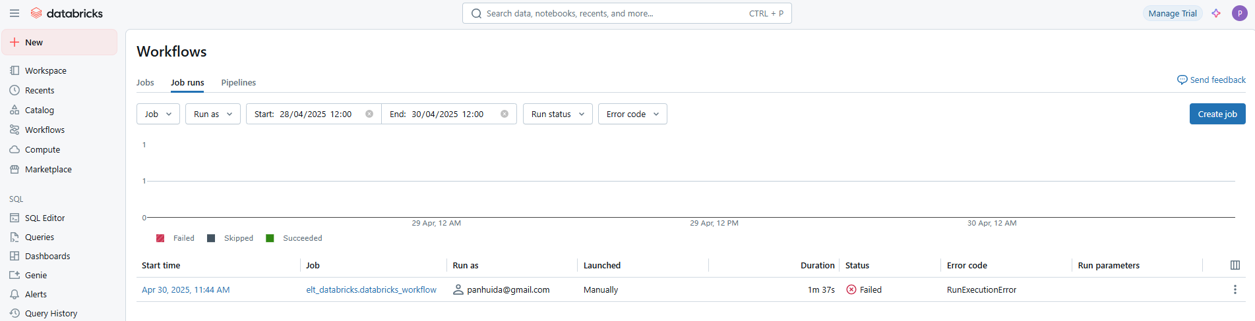
Task: Expand the Error code filter dropdown
Action: (x=632, y=114)
